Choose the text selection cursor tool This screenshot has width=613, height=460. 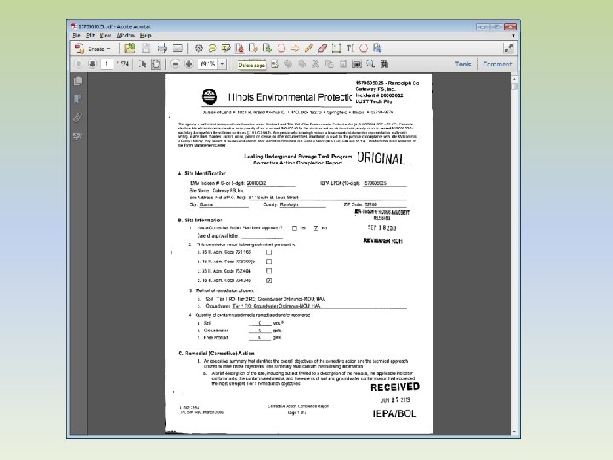click(142, 64)
